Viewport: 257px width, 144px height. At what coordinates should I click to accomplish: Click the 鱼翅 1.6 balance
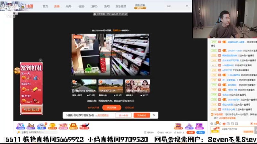pyautogui.click(x=179, y=132)
